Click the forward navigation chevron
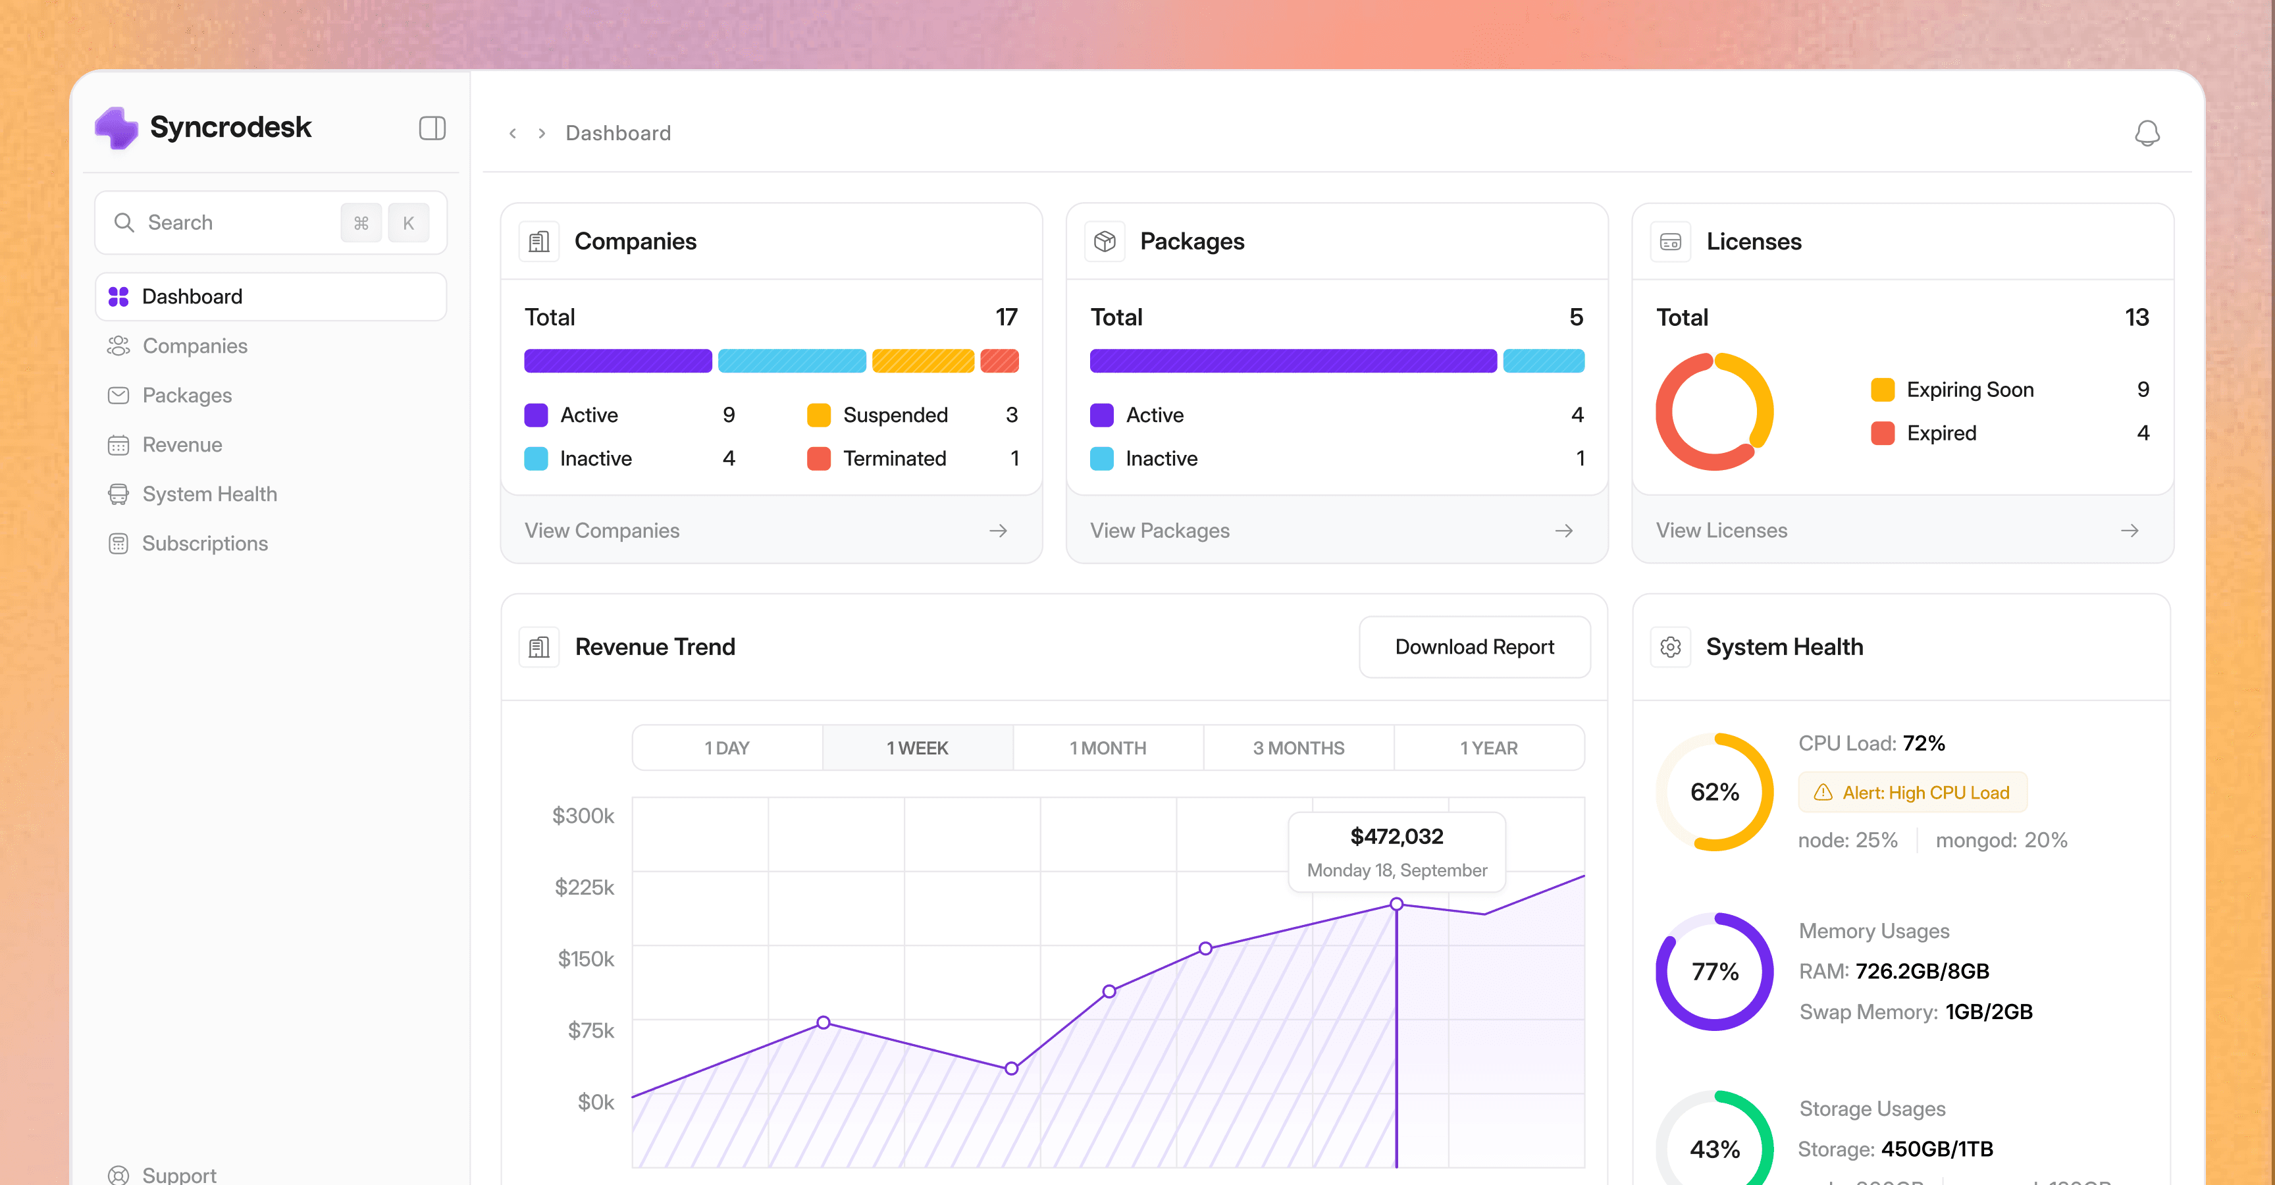2275x1185 pixels. pos(542,134)
